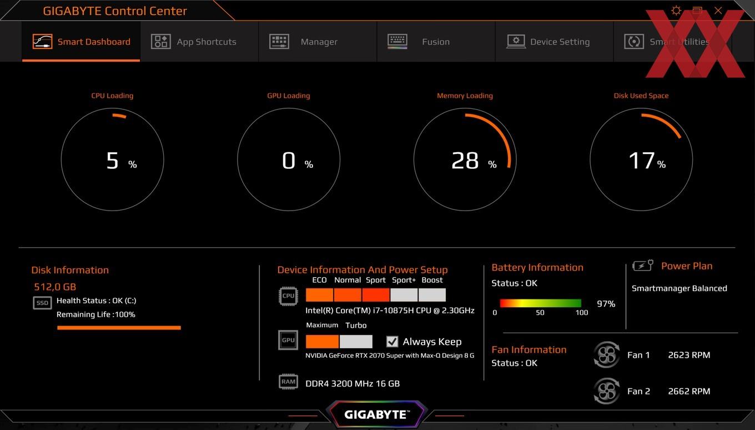Click the Disk Used Space 17% gauge
This screenshot has height=430, width=755.
(x=641, y=159)
